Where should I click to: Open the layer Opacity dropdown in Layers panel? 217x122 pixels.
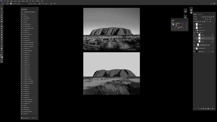point(213,19)
